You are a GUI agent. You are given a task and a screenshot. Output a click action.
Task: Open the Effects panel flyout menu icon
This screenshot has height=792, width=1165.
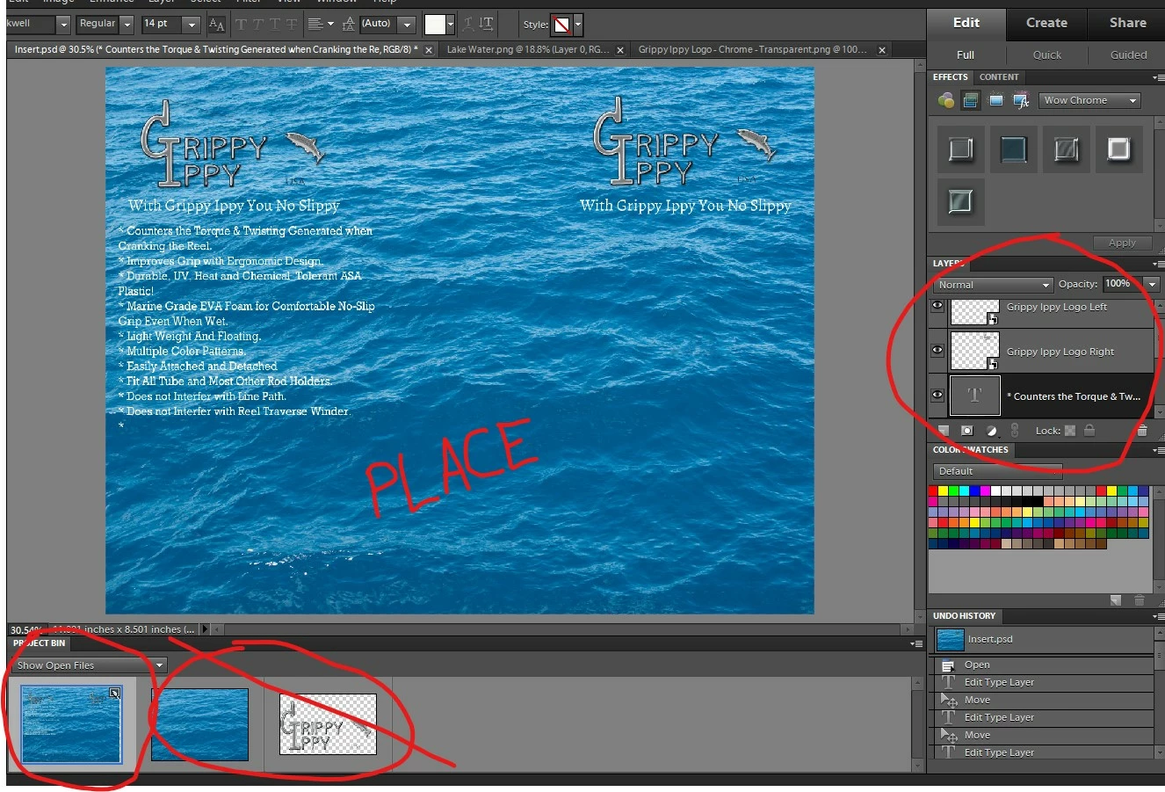(x=1158, y=77)
